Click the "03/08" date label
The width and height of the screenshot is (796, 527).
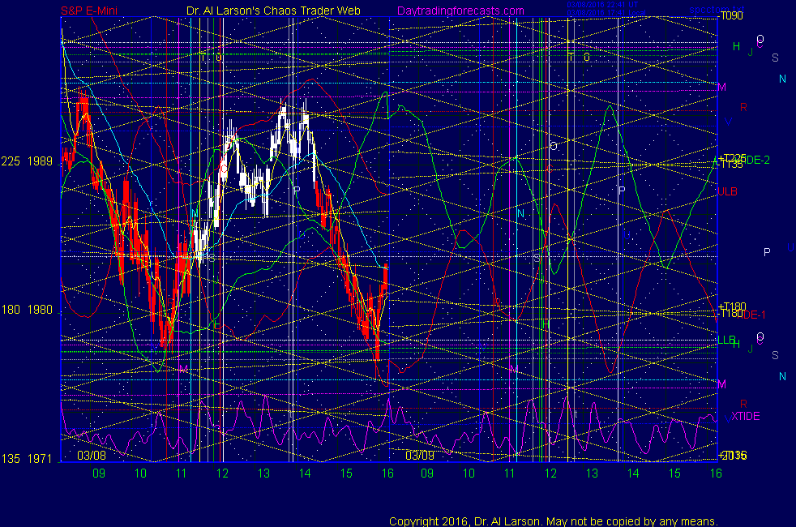coord(92,456)
